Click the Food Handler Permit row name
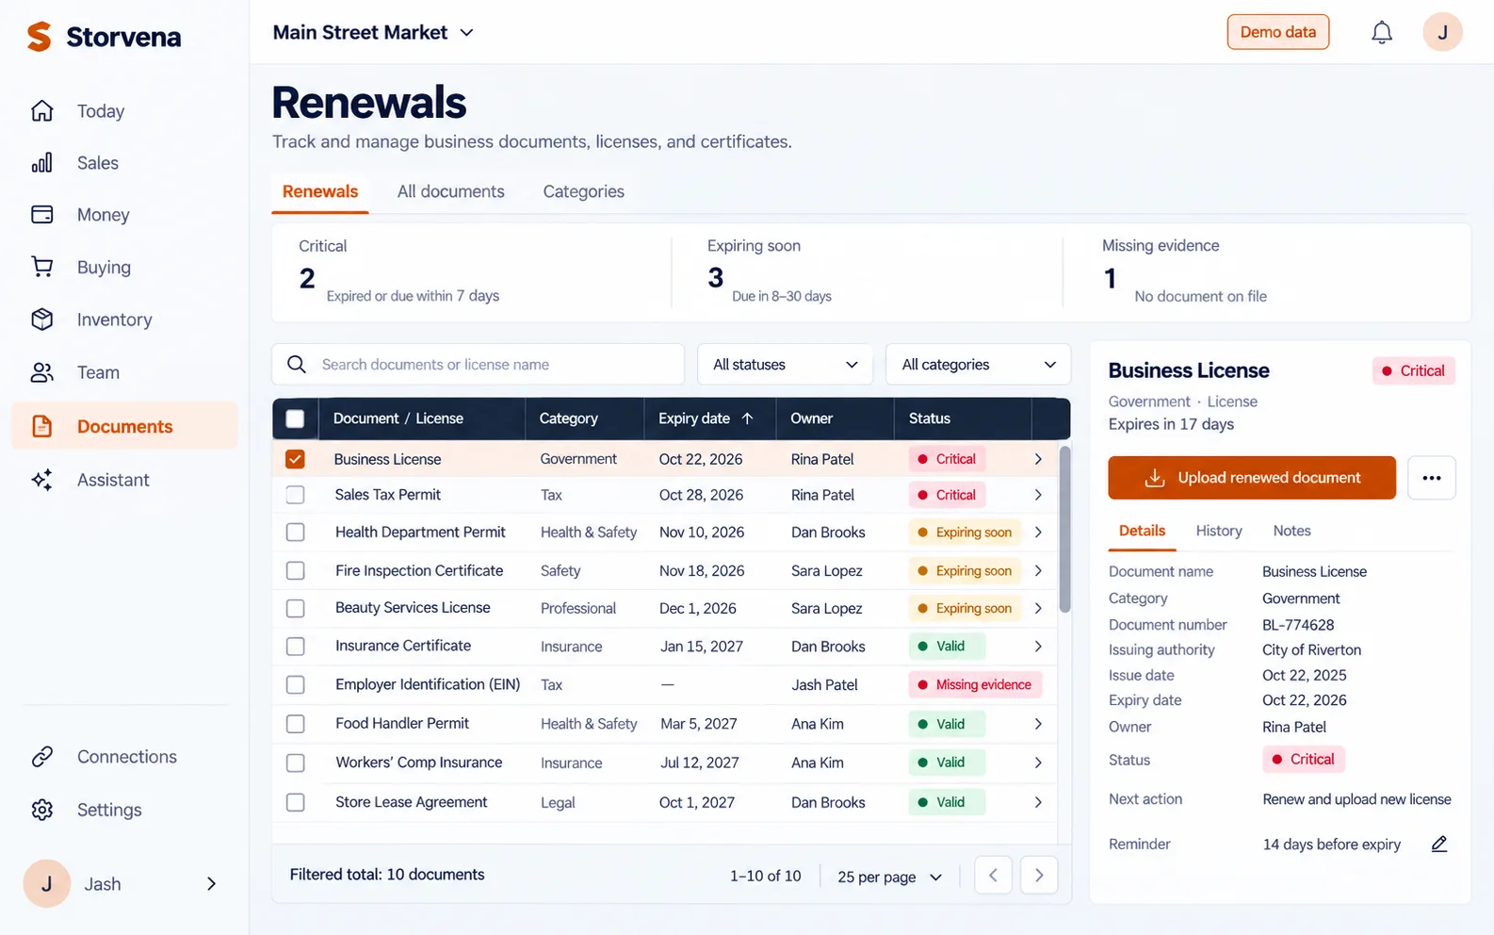1494x935 pixels. coord(402,724)
